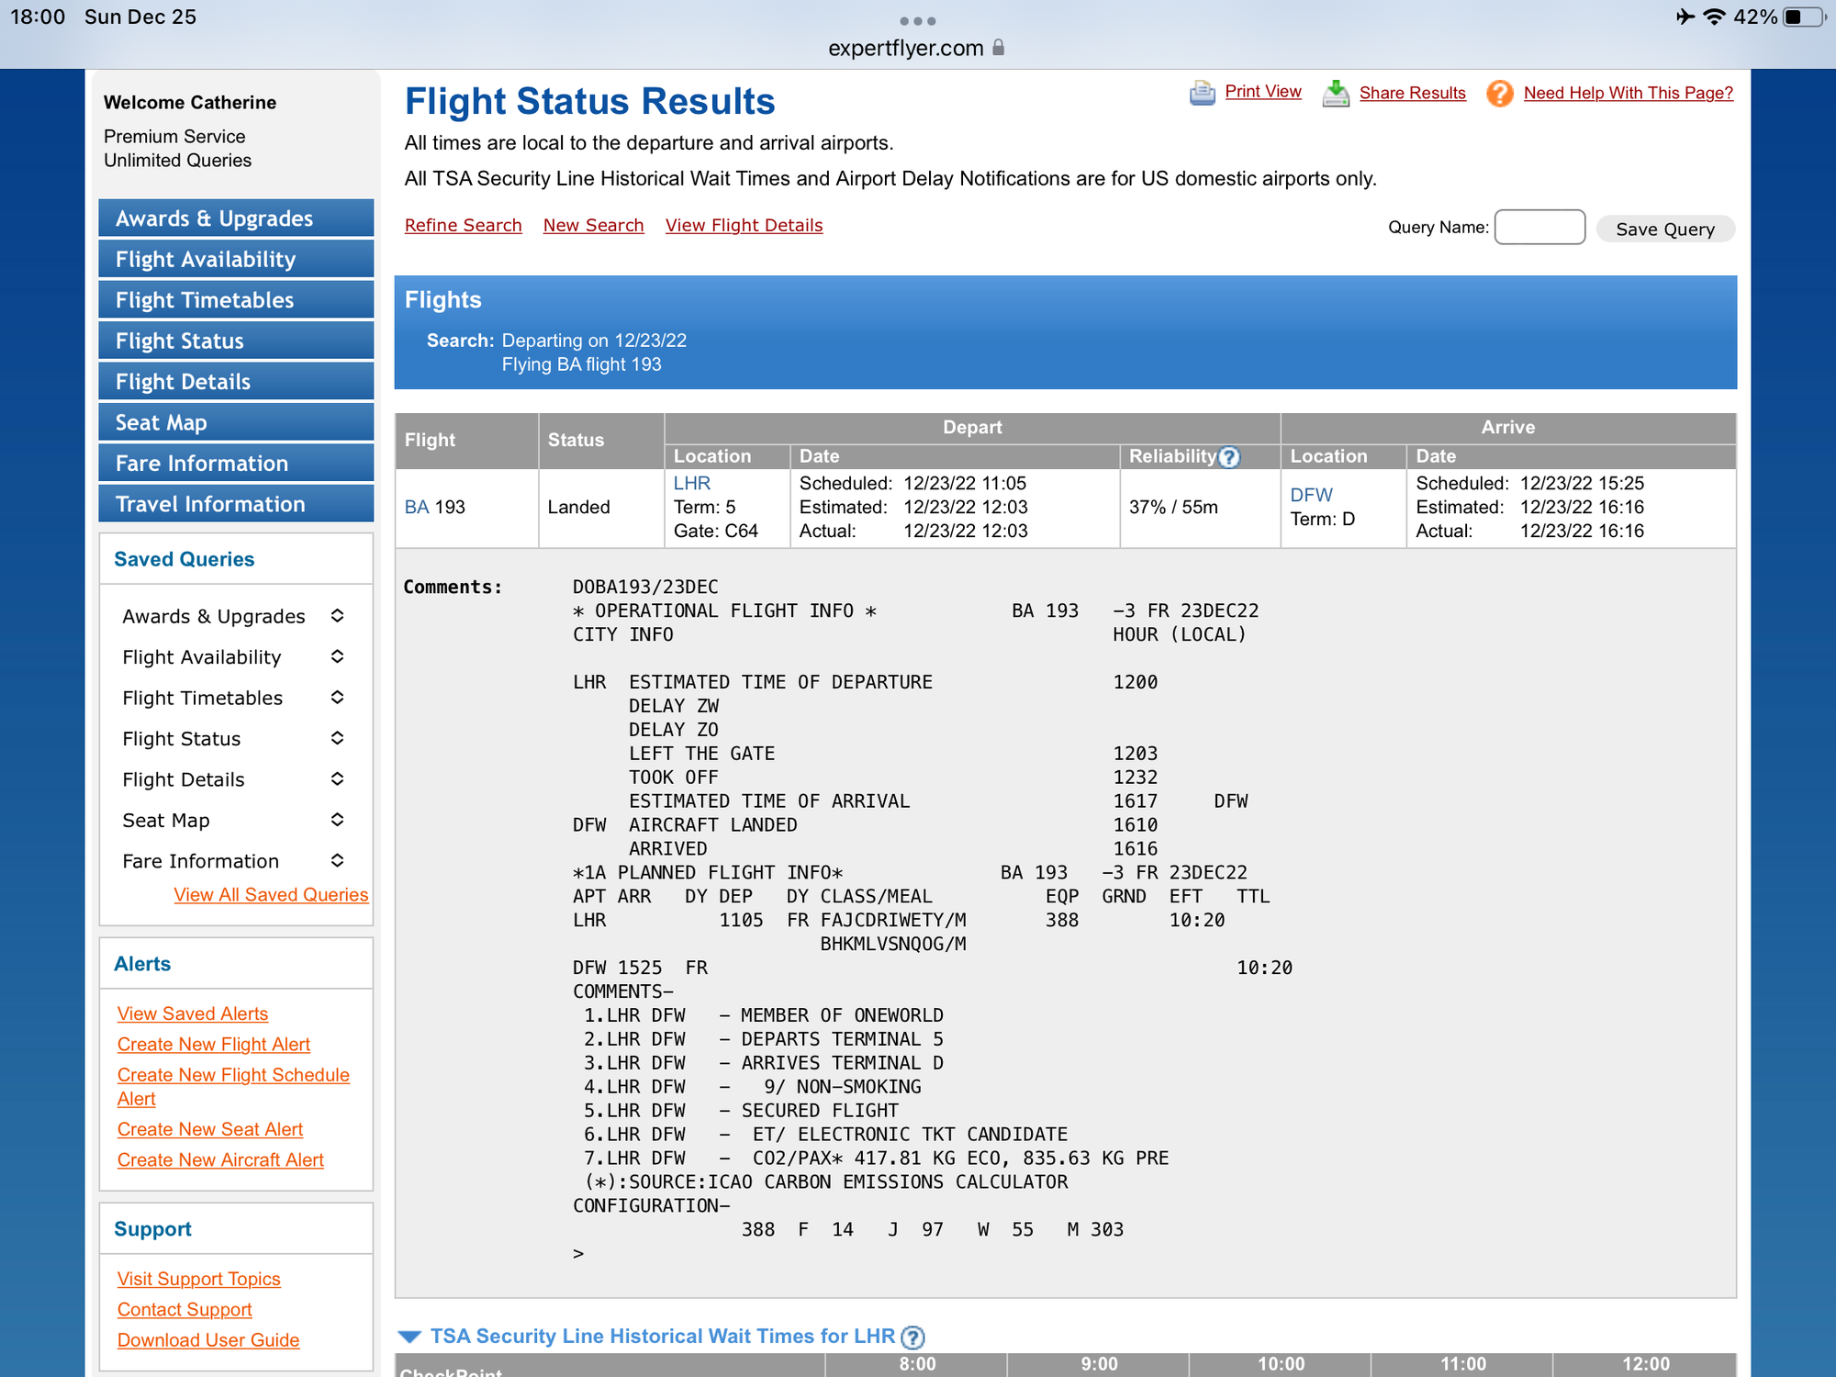Click the Query Name input field
The width and height of the screenshot is (1836, 1377).
click(x=1539, y=227)
